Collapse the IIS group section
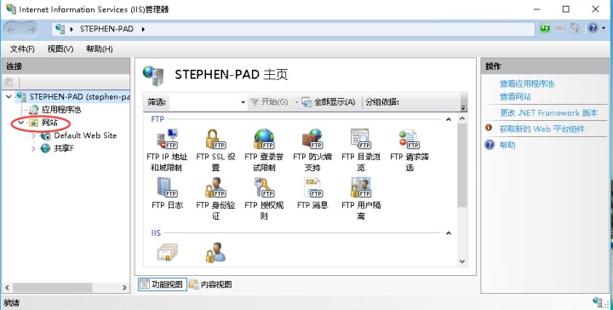 coord(449,233)
